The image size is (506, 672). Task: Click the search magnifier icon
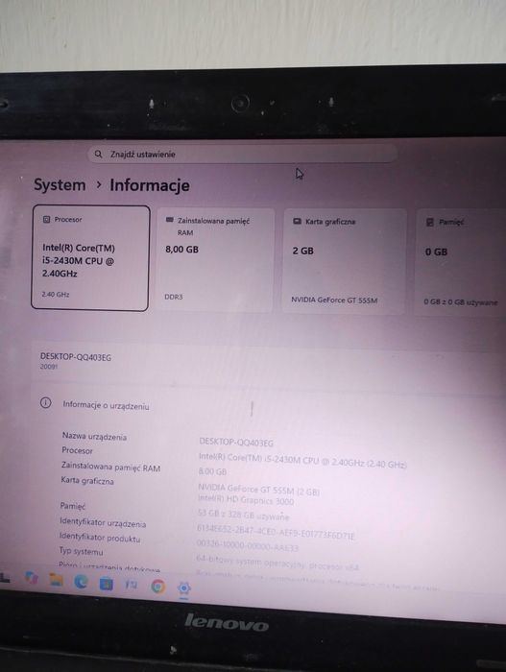coord(98,154)
